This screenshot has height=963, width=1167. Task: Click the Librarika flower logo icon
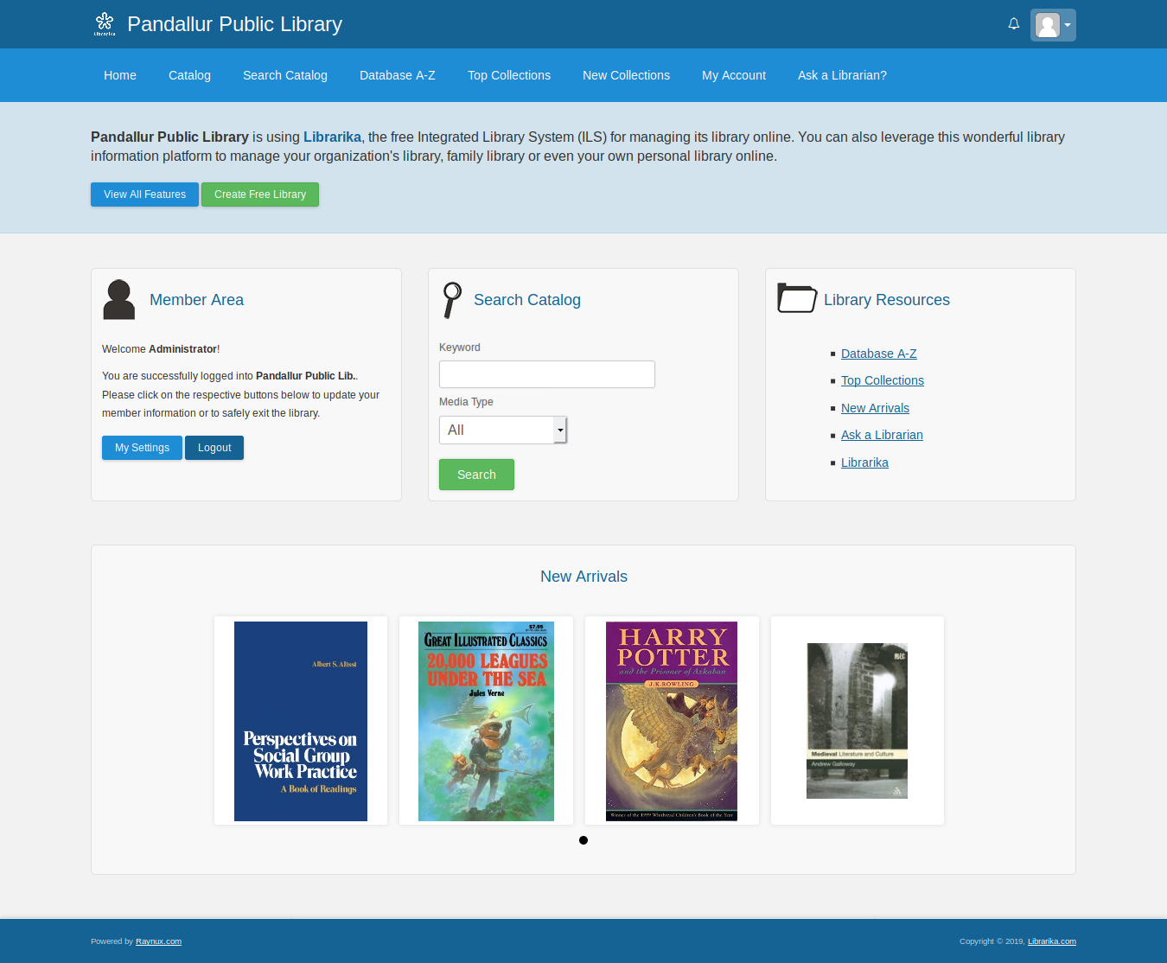[104, 24]
